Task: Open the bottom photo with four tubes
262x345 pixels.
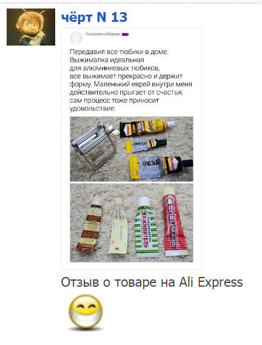Action: point(132,223)
